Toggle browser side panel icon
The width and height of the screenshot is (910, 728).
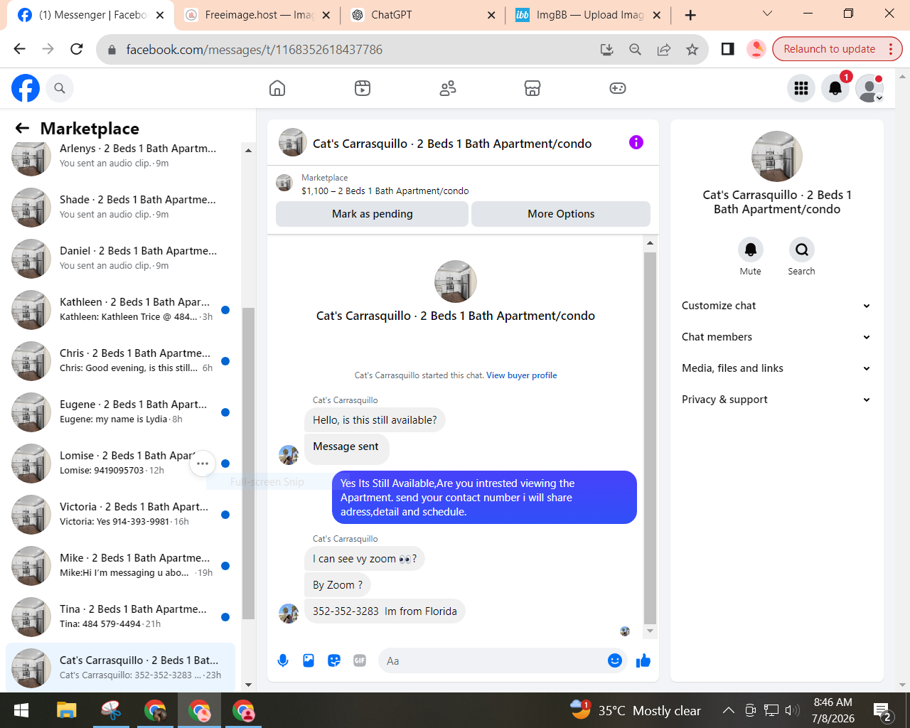727,49
